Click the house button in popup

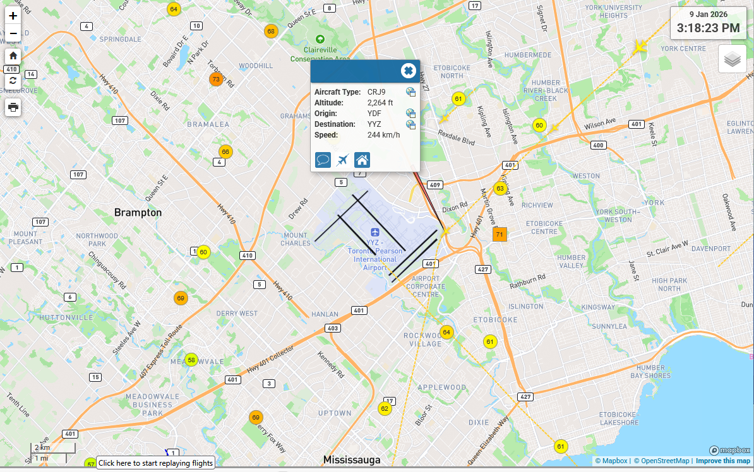click(x=362, y=160)
